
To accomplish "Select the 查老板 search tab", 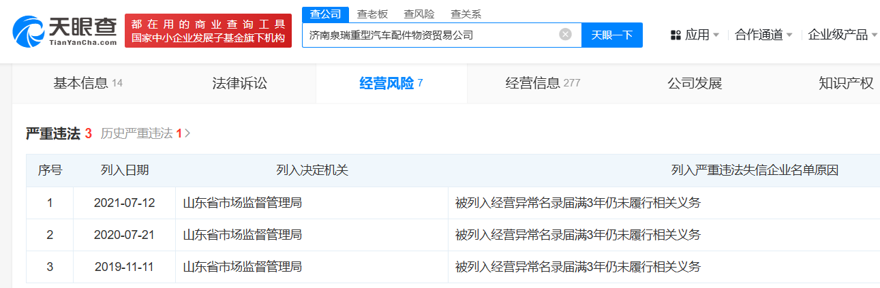I will (x=372, y=14).
